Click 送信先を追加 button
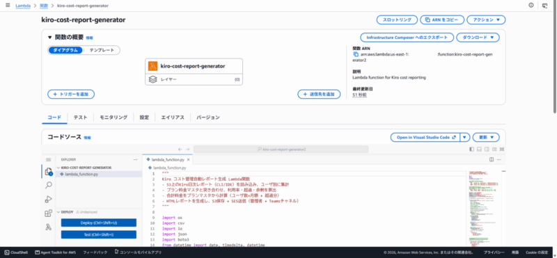 pyautogui.click(x=319, y=94)
